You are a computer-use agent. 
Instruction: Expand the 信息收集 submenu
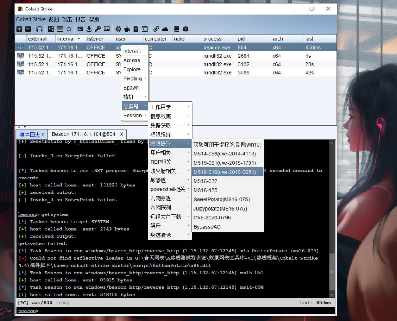click(x=170, y=116)
